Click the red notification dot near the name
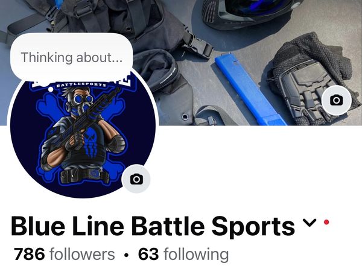Screen dimensions: 362x272 pos(326,222)
